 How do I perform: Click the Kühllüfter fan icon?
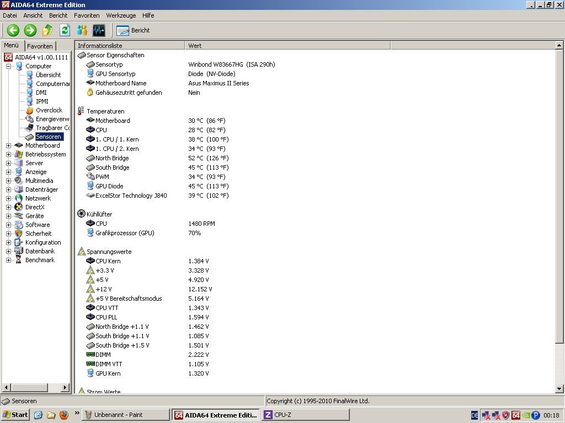82,214
